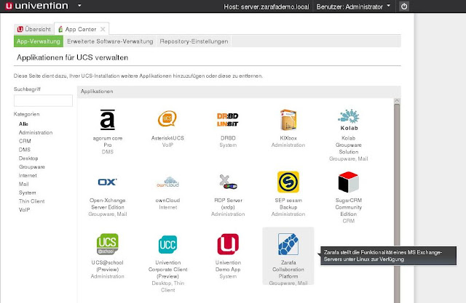Open Univention Corporate Client (Preview) app
Screen dimensions: 466x303
click(167, 263)
